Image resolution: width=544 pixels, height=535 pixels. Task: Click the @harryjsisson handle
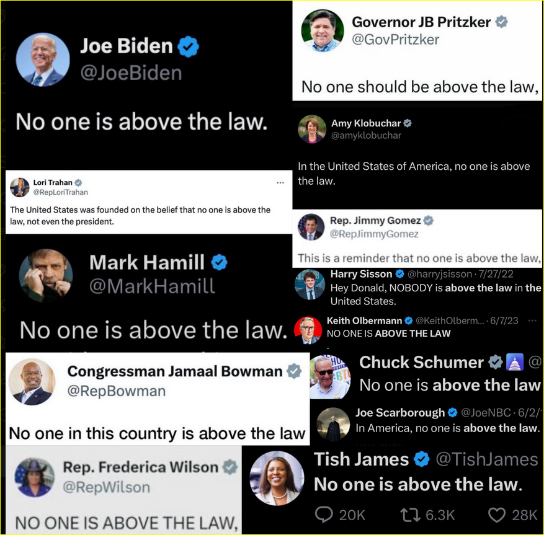click(x=440, y=274)
